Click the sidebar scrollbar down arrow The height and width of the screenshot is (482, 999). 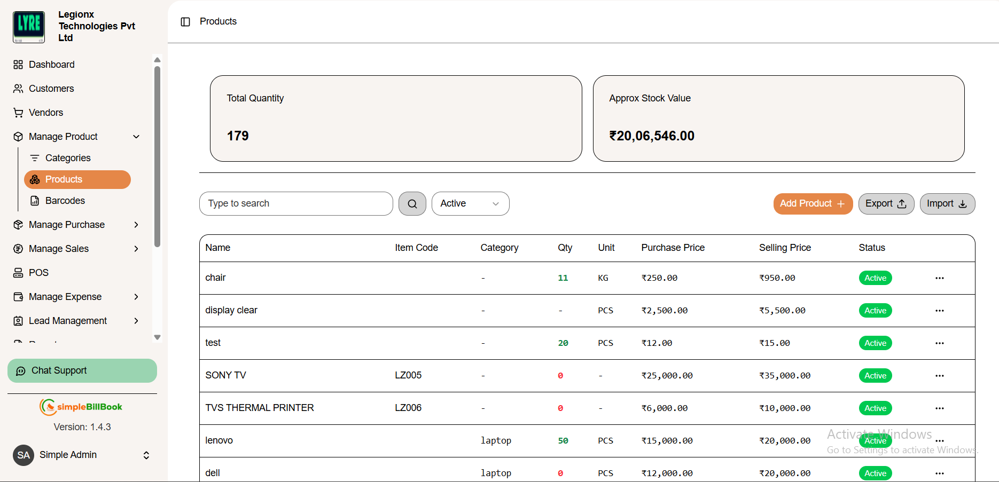click(157, 337)
